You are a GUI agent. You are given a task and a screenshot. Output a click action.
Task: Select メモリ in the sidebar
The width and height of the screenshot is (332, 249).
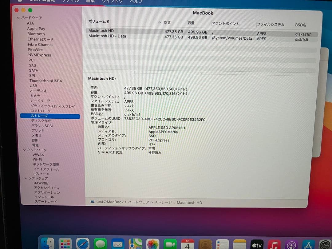point(36,135)
